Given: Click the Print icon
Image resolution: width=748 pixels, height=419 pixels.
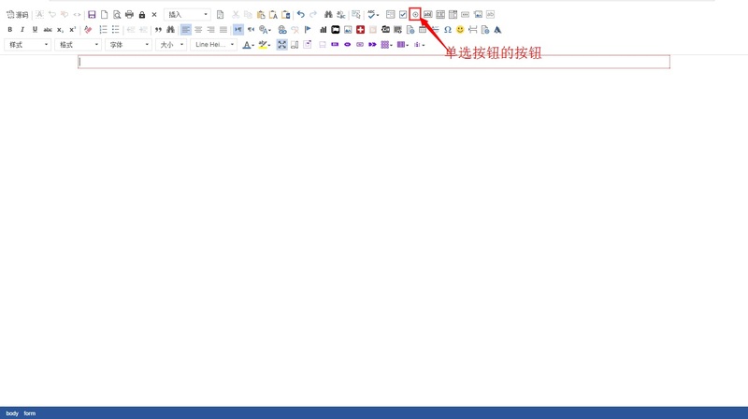Looking at the screenshot, I should pyautogui.click(x=129, y=15).
